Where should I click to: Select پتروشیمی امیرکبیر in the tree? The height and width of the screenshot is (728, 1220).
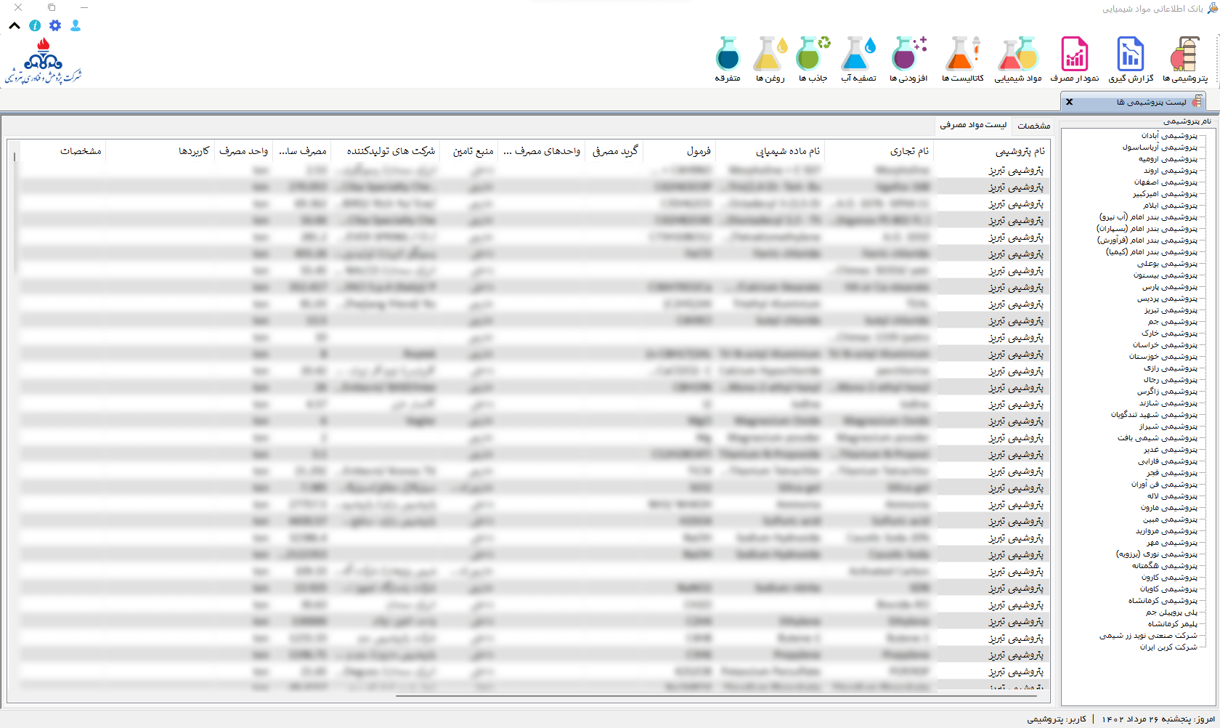pyautogui.click(x=1165, y=194)
